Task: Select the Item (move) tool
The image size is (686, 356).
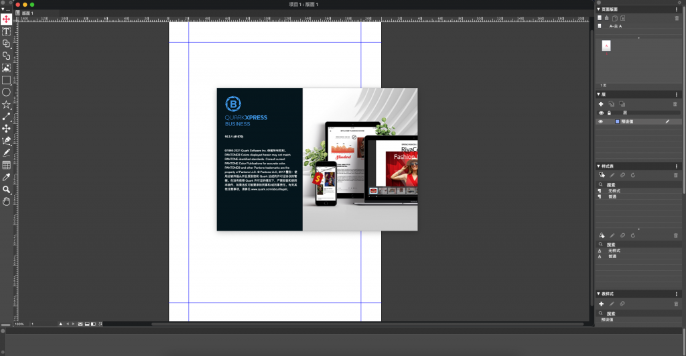Action: [x=6, y=19]
